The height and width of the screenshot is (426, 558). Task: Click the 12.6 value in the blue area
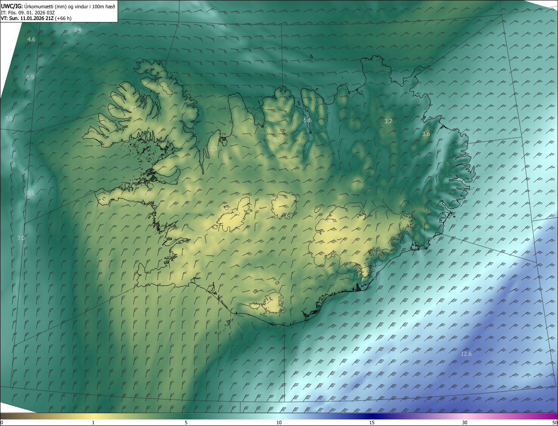[x=466, y=354]
